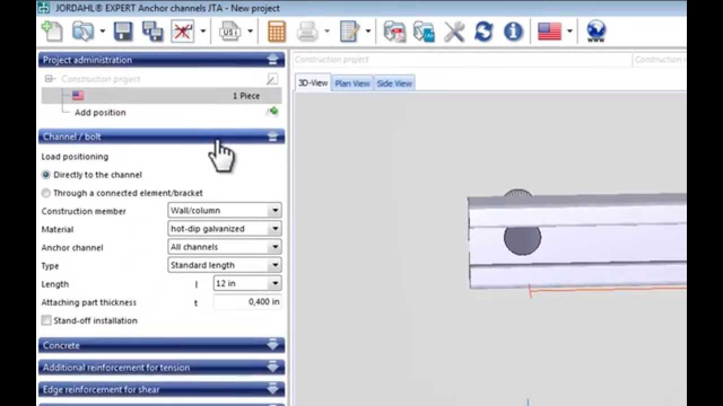This screenshot has height=406, width=723.
Task: Click the green add position arrow icon
Action: (272, 112)
